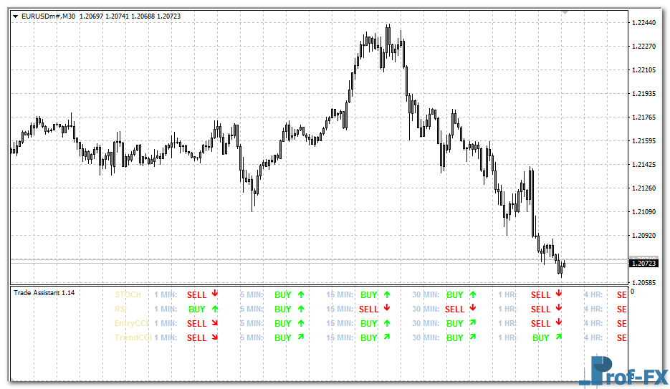This screenshot has height=389, width=670.
Task: Click the STOCH indicator row label
Action: pyautogui.click(x=128, y=294)
